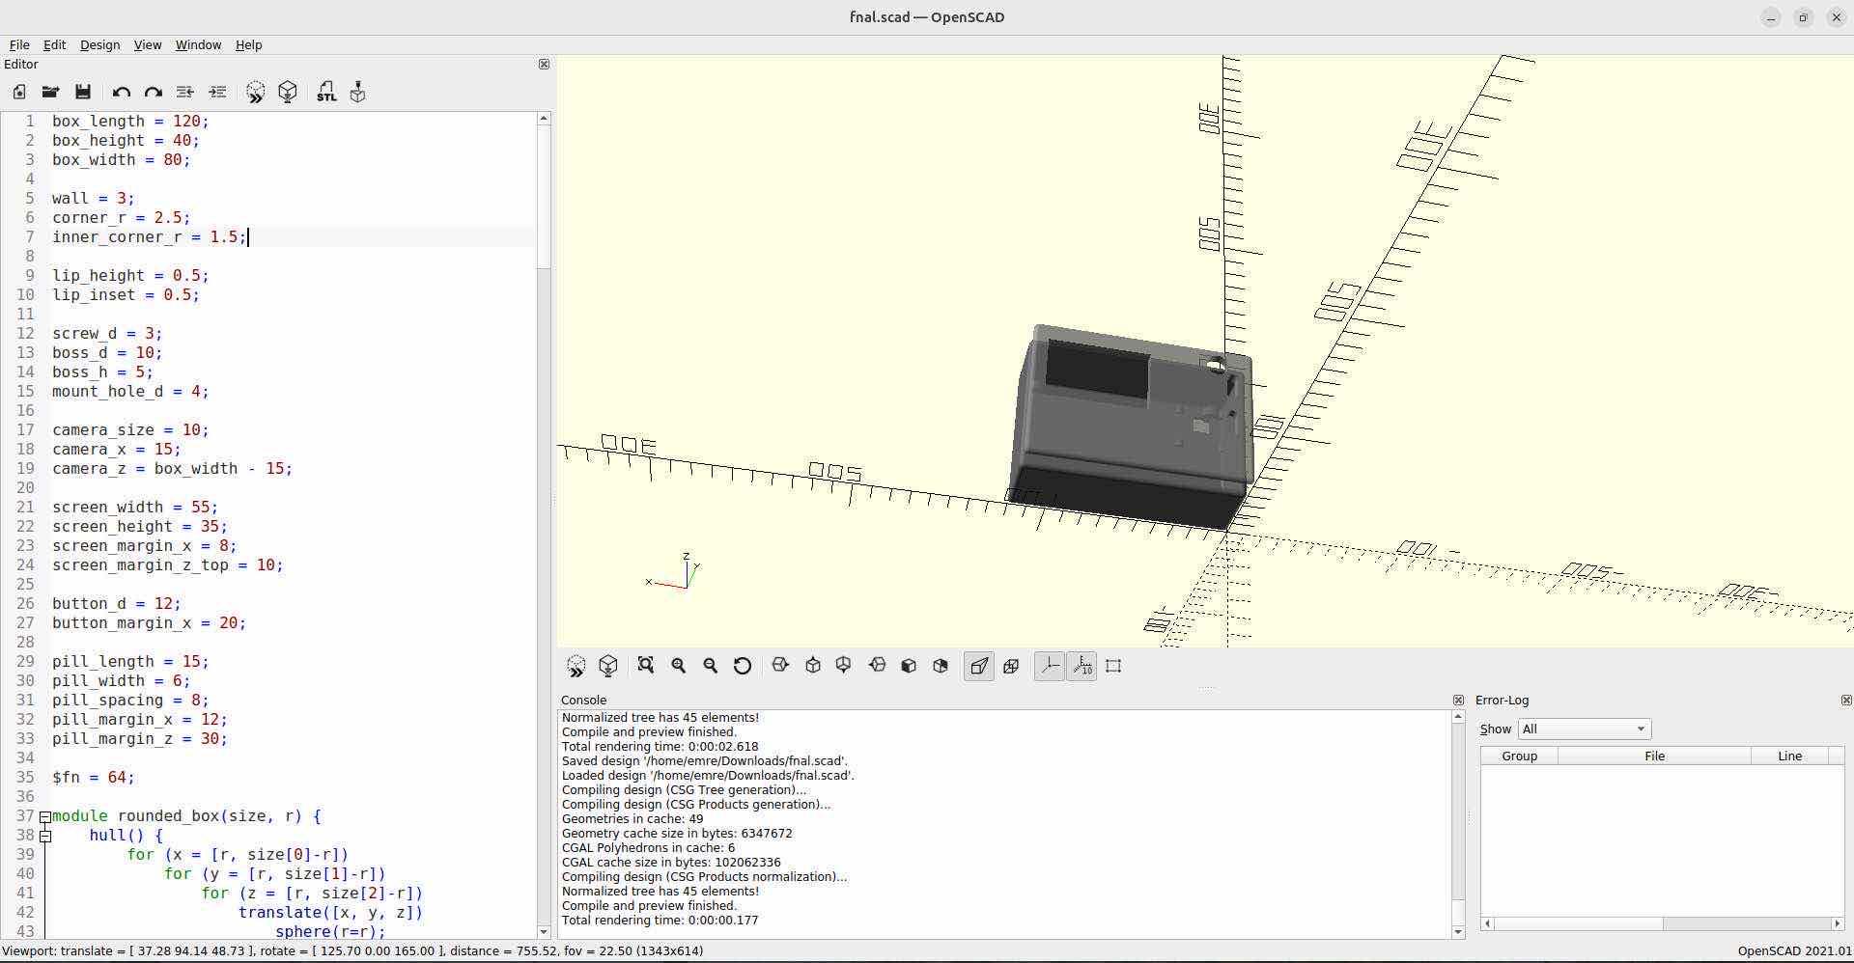Send the design to 3D printer
The height and width of the screenshot is (963, 1854).
coord(358,92)
